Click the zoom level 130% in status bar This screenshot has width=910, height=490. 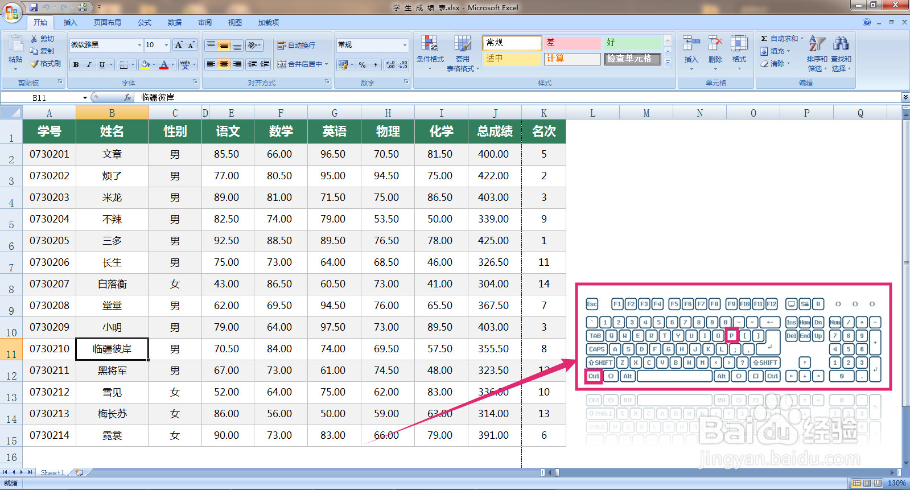click(x=896, y=483)
